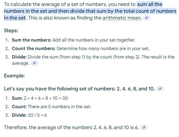Click the bold 'Divide:' label in Steps

click(x=19, y=57)
